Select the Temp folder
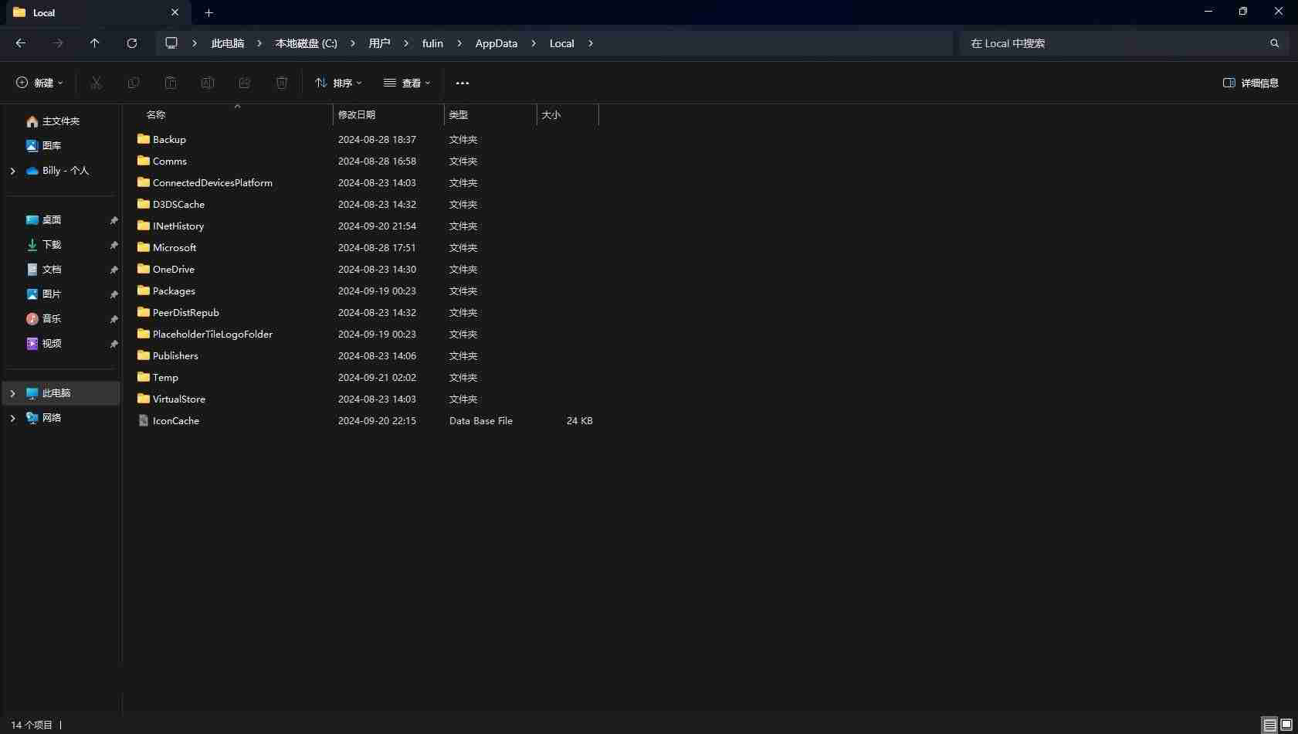 (x=165, y=378)
